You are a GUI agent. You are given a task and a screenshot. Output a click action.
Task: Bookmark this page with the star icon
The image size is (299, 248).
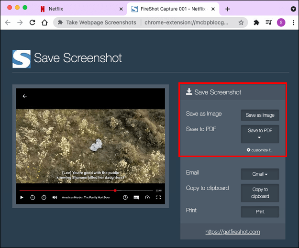(x=241, y=23)
